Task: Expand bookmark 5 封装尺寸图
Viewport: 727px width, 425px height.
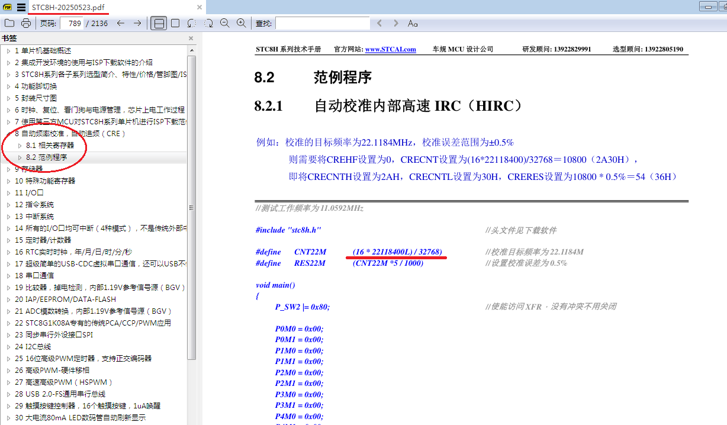Action: tap(9, 98)
